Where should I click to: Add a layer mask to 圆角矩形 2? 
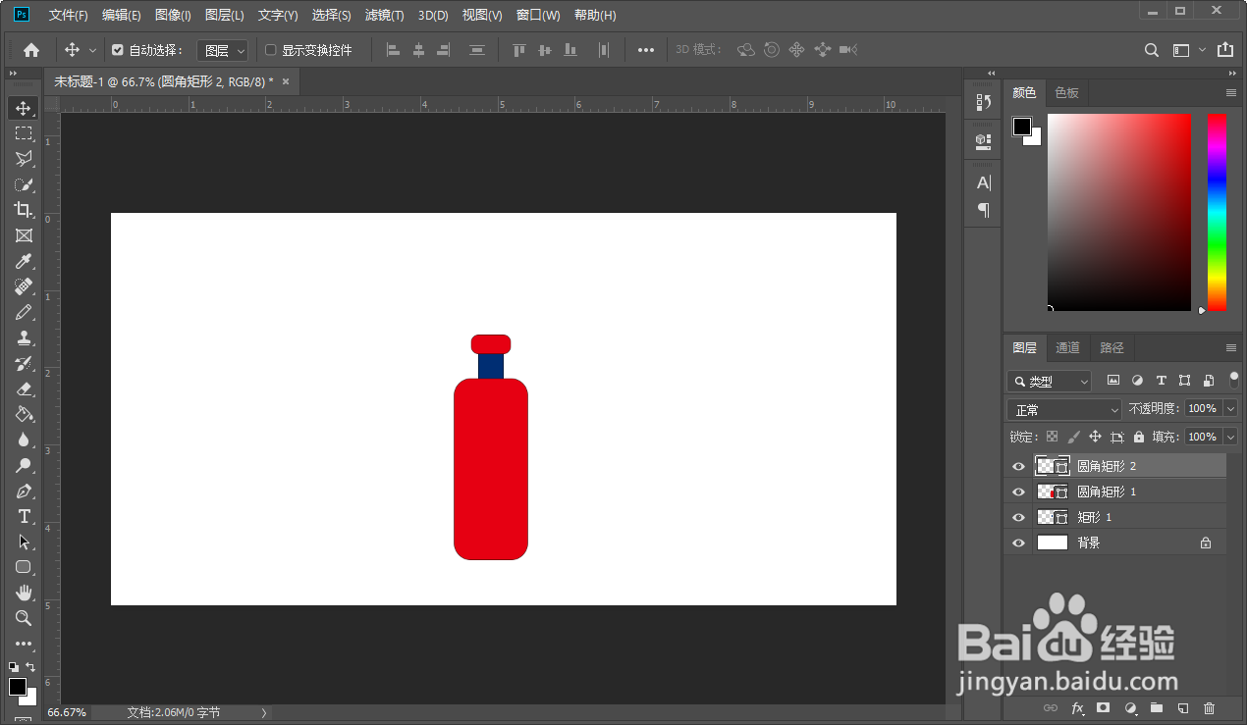click(x=1103, y=707)
